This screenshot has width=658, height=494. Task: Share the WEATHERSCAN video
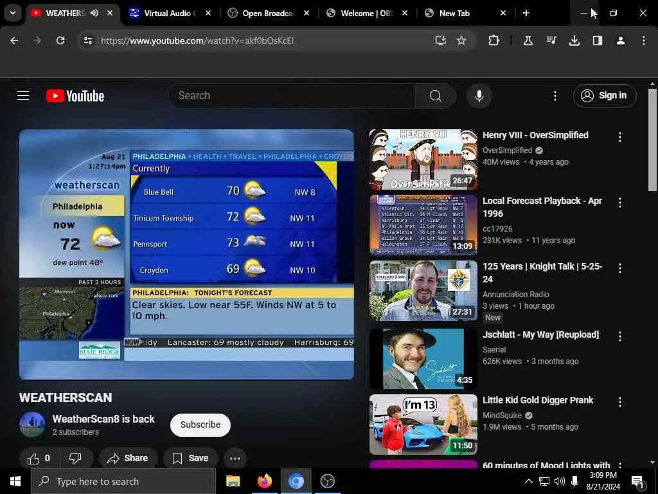(x=128, y=458)
